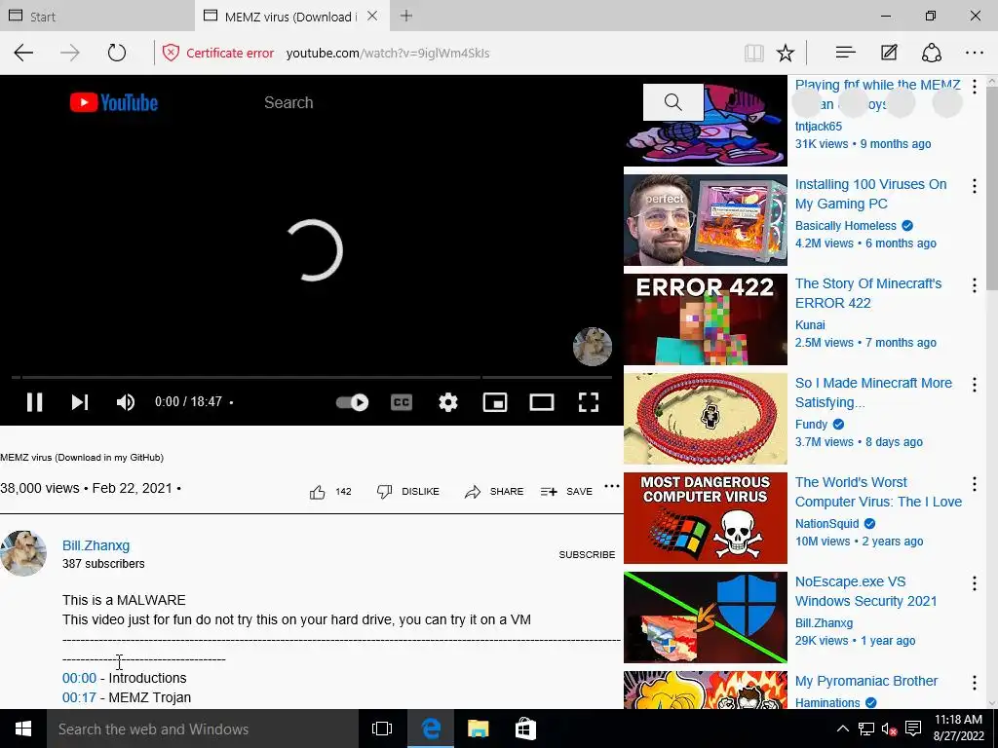Click channel watermark in video corner
Viewport: 998px width, 748px height.
tap(592, 347)
